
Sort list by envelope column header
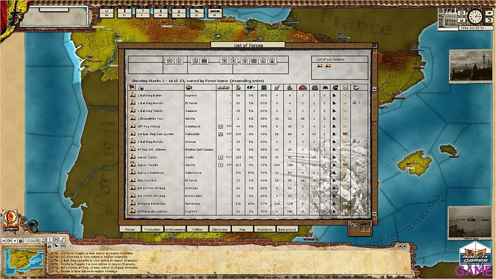[x=345, y=88]
